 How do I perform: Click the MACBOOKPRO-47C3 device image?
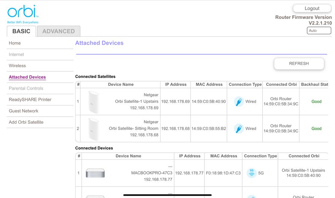(x=95, y=173)
